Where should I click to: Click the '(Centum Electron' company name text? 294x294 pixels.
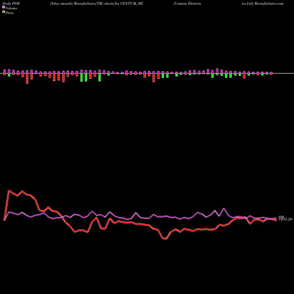pos(187,4)
